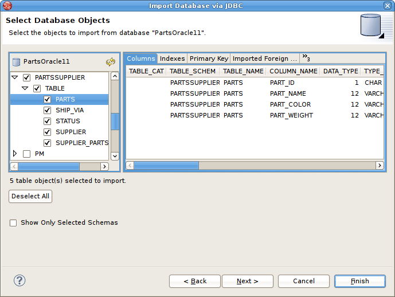This screenshot has width=395, height=297.
Task: Show hidden tabs via the overflow chevron
Action: [x=306, y=58]
